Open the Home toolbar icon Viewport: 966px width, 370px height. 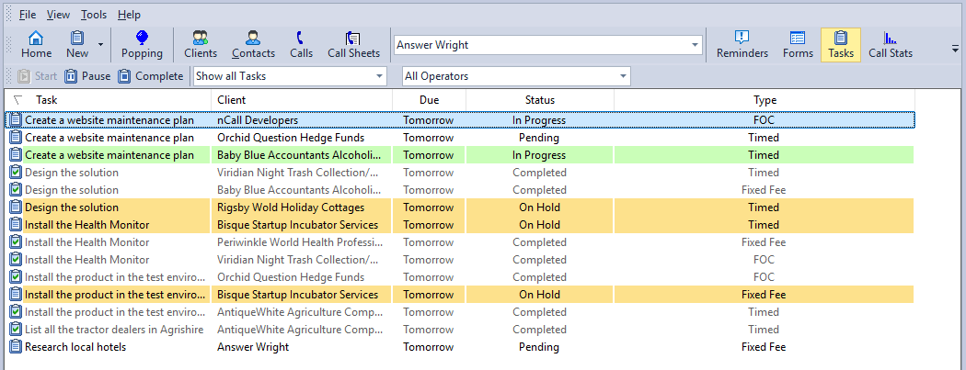(37, 45)
